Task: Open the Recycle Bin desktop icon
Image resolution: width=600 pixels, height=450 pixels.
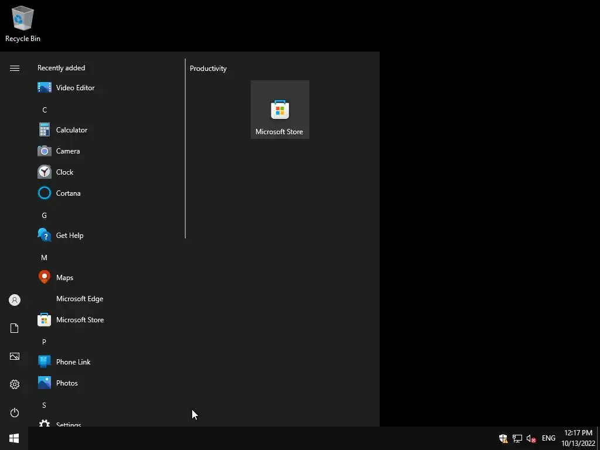Action: pyautogui.click(x=23, y=23)
